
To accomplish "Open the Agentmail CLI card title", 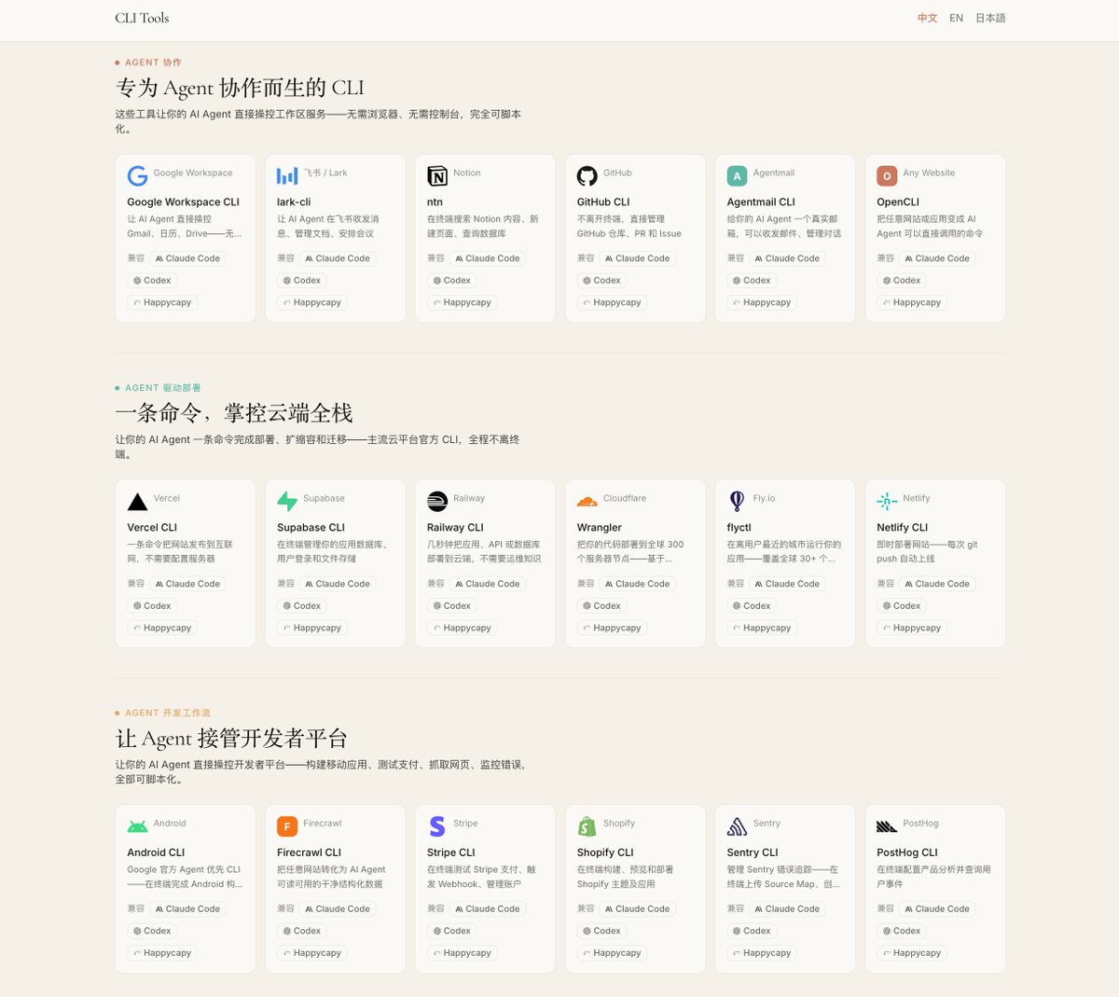I will pyautogui.click(x=761, y=201).
